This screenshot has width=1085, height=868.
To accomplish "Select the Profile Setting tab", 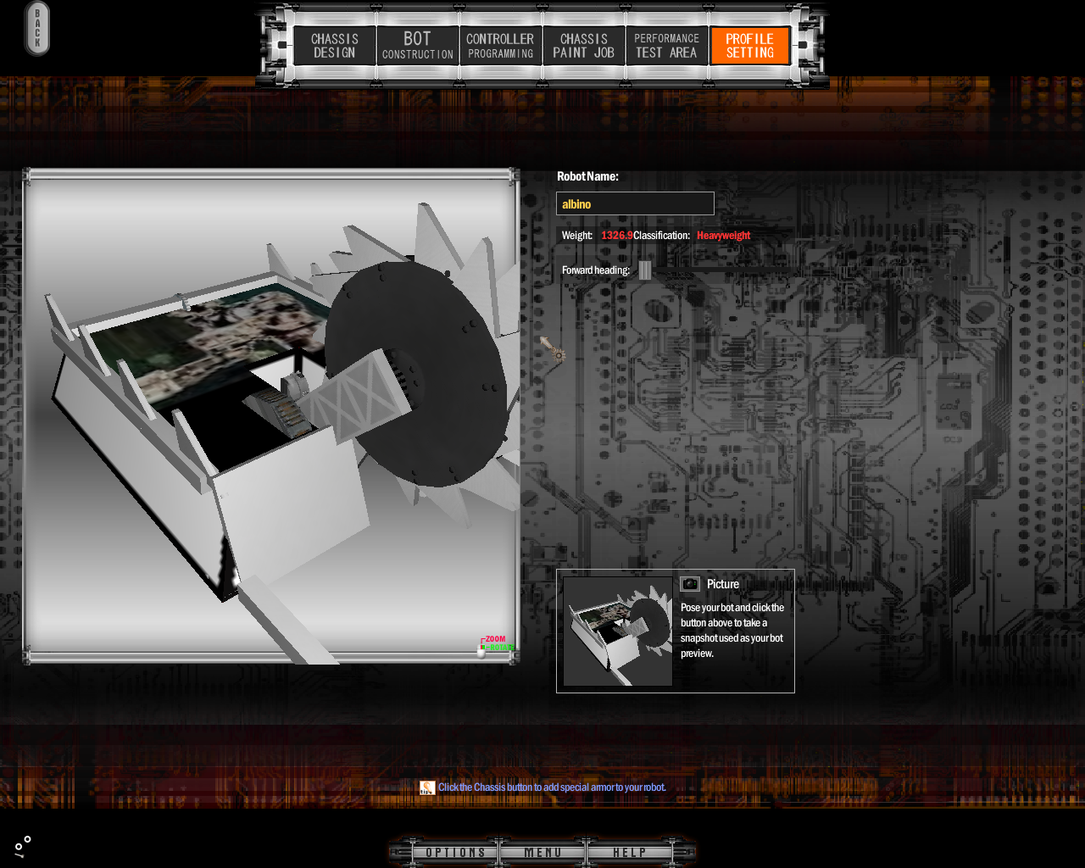I will tap(749, 46).
